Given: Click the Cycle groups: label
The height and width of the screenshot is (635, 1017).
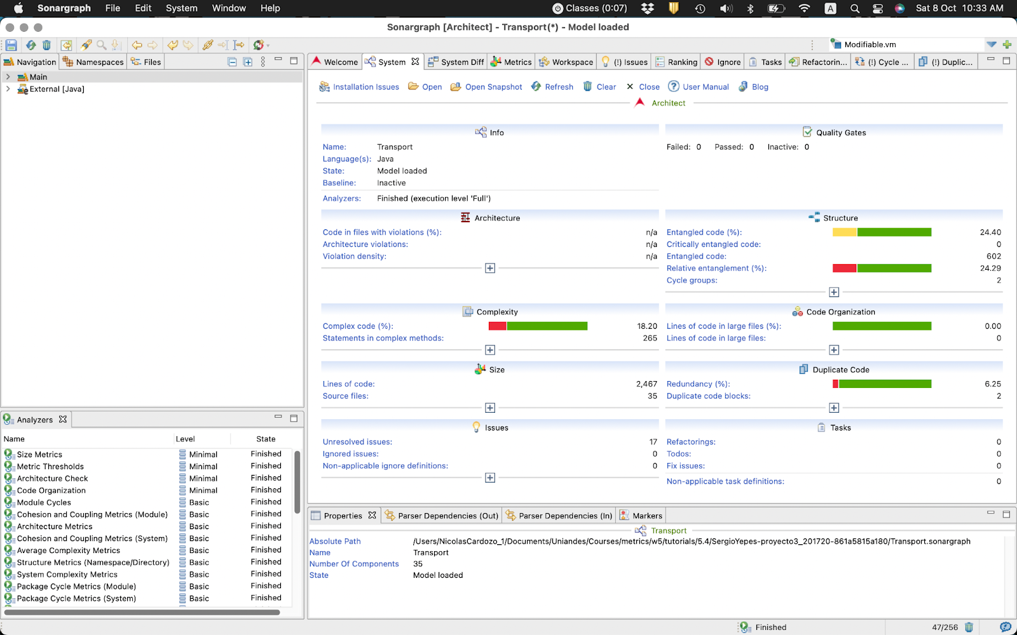Looking at the screenshot, I should pos(692,280).
